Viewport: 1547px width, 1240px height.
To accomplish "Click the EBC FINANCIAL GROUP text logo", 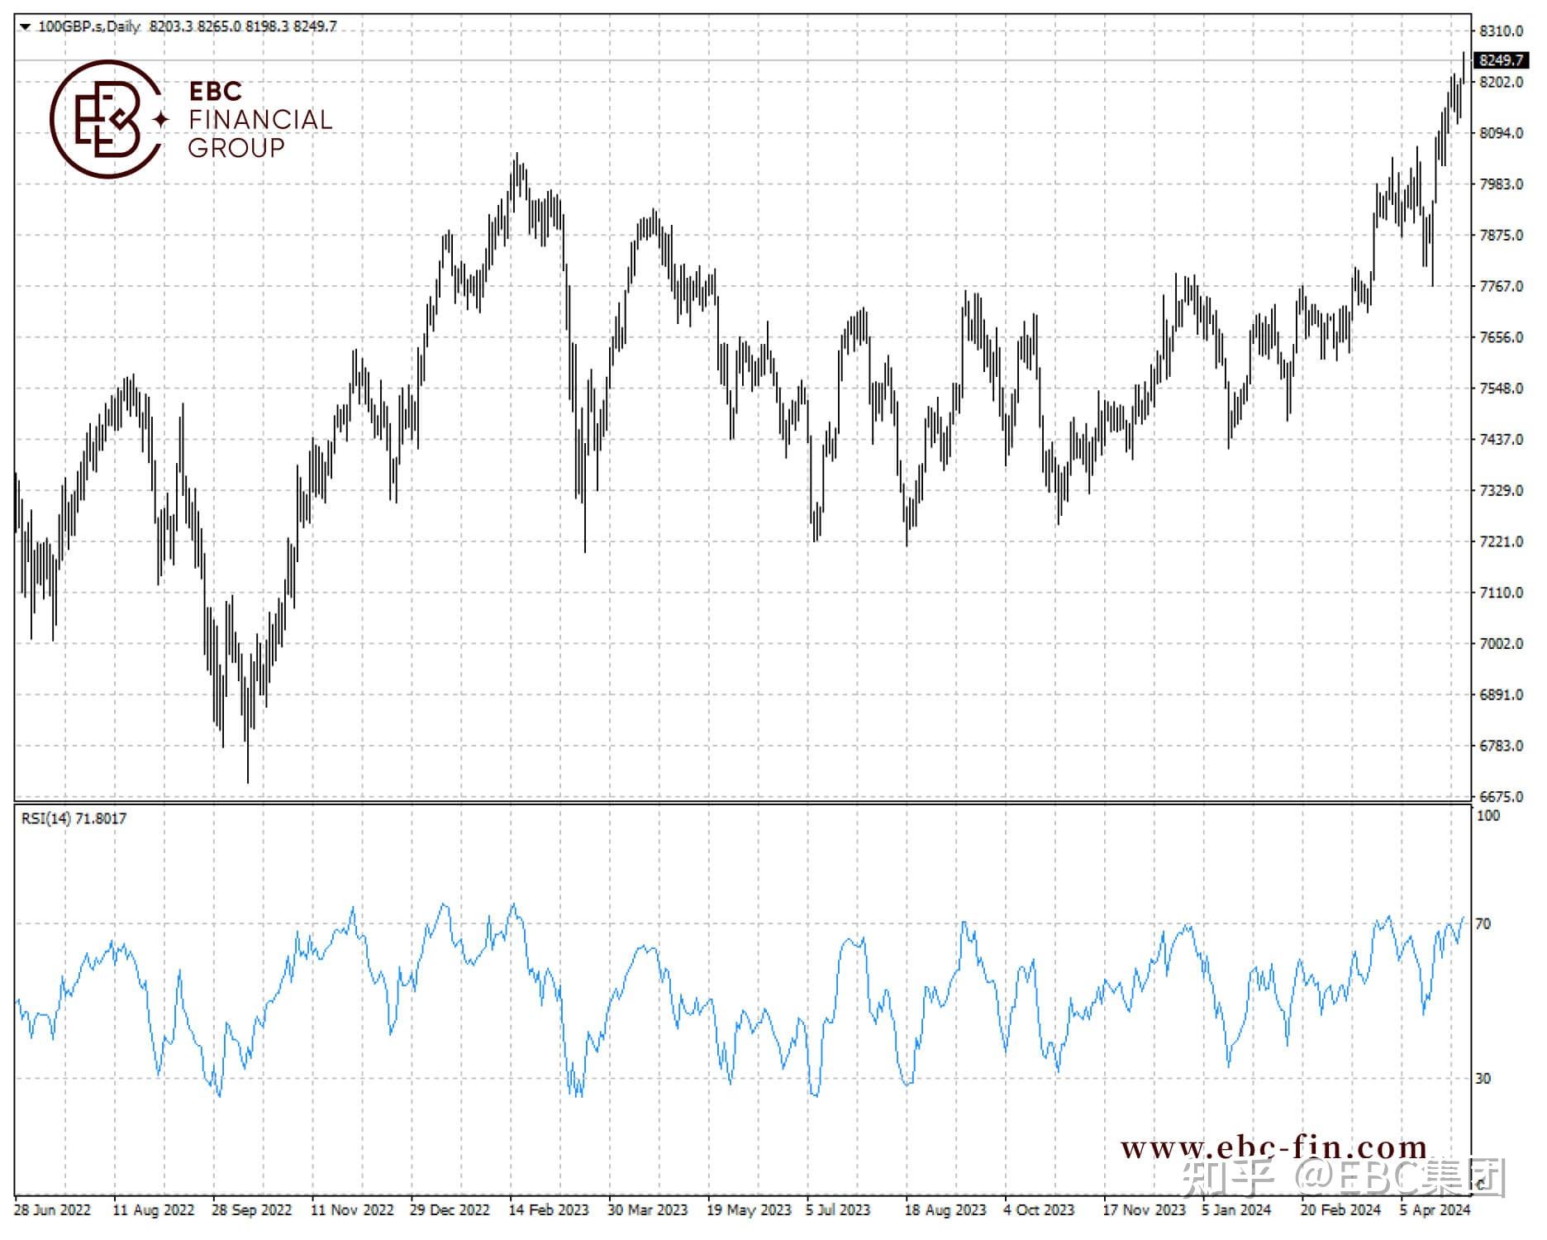I will [x=260, y=119].
